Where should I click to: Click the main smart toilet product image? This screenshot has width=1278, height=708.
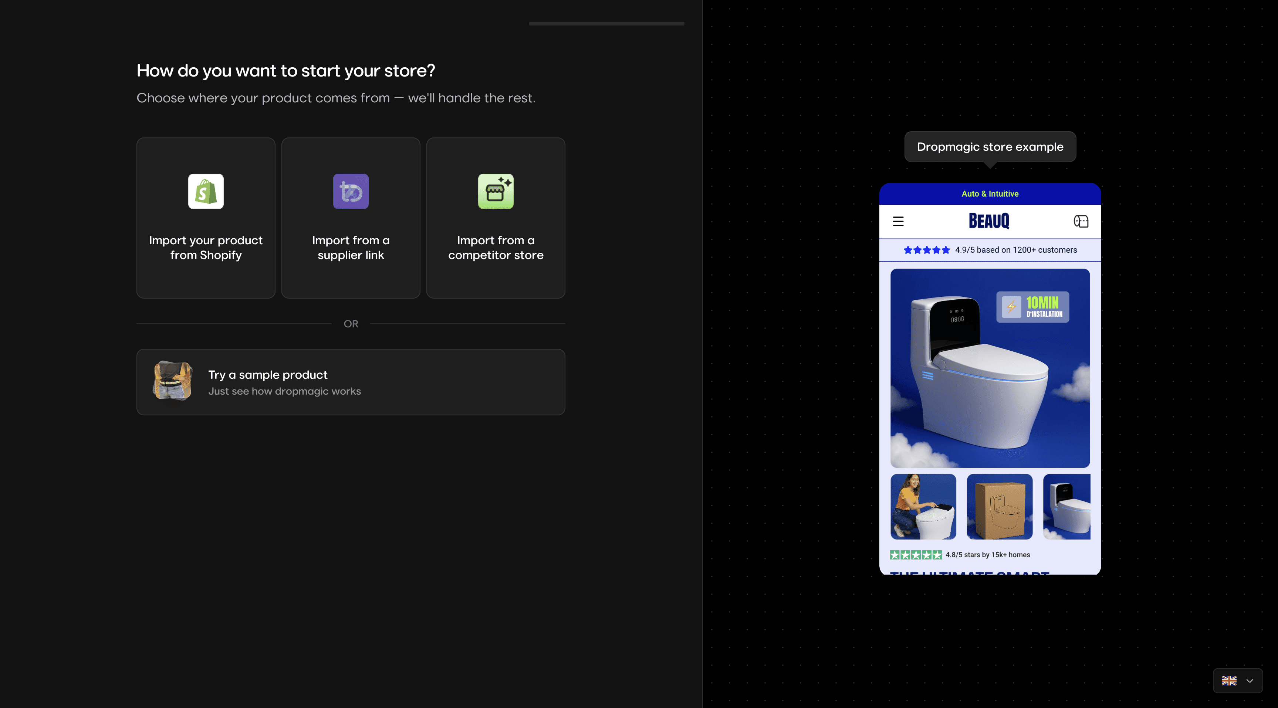click(x=990, y=368)
